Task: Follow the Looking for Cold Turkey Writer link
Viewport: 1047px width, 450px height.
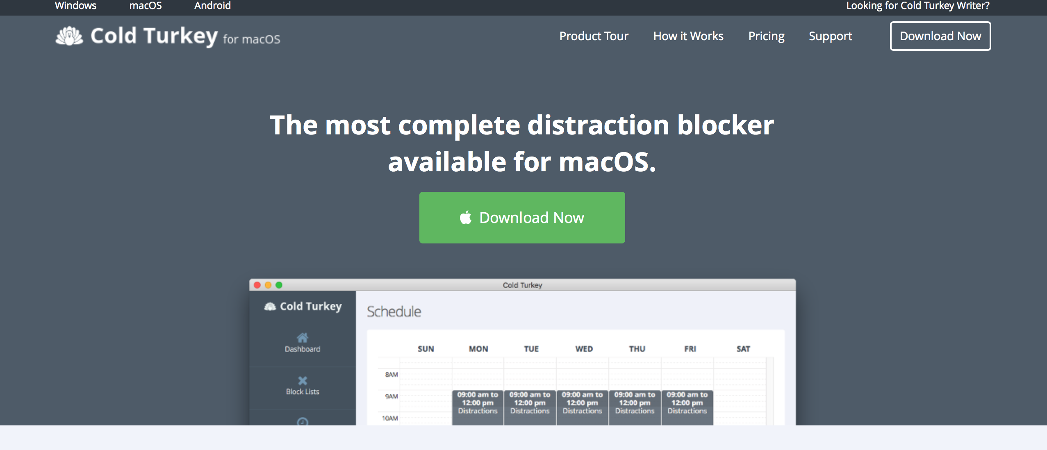Action: (x=918, y=6)
